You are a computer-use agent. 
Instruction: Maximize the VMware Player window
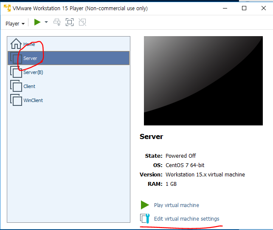tap(244, 8)
